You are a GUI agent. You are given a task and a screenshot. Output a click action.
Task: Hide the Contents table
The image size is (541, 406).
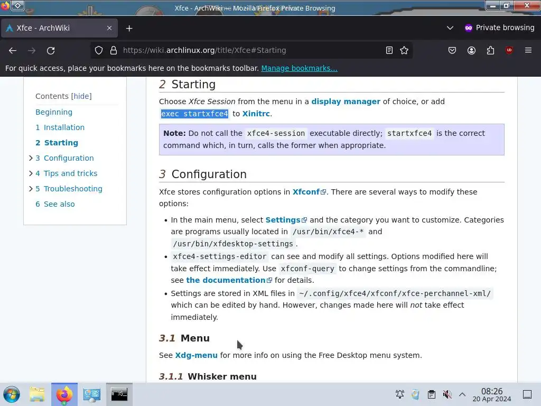tap(81, 96)
